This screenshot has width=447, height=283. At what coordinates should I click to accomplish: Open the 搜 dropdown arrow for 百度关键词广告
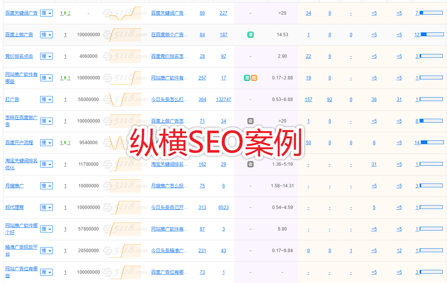pyautogui.click(x=49, y=13)
